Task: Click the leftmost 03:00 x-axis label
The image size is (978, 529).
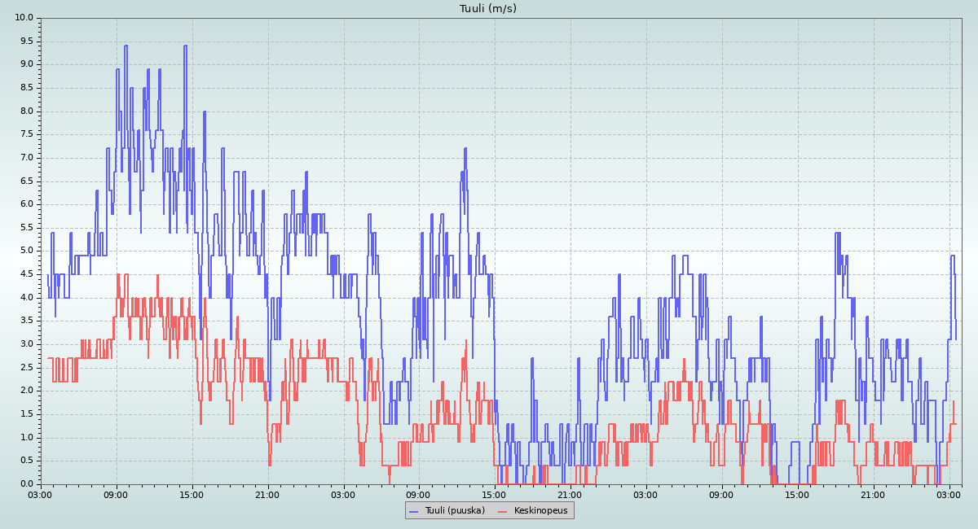Action: 41,494
